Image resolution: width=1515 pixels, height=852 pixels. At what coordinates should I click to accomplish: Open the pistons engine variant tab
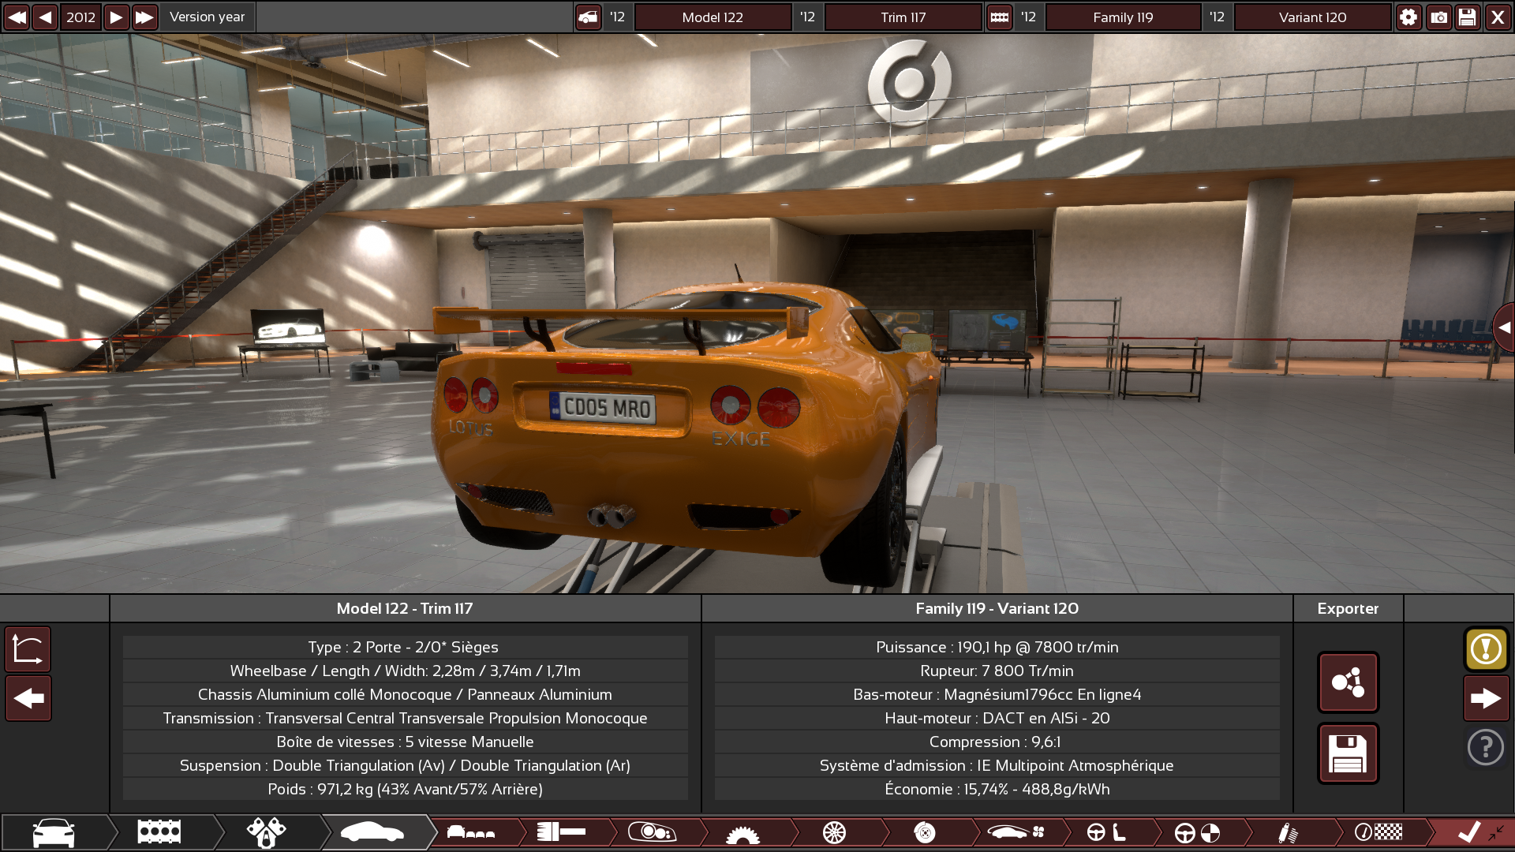[267, 832]
